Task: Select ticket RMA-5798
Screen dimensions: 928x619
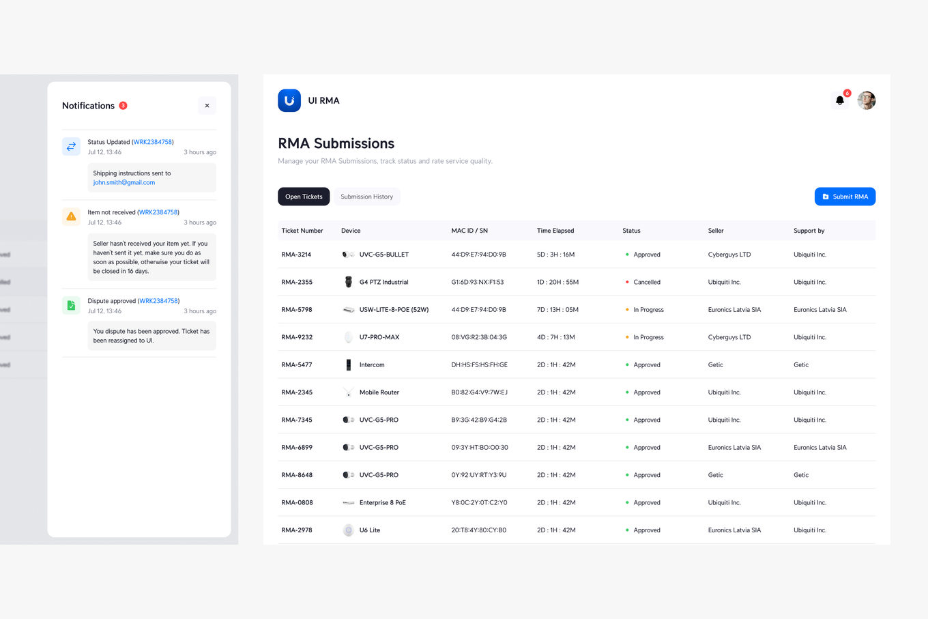Action: (x=297, y=310)
